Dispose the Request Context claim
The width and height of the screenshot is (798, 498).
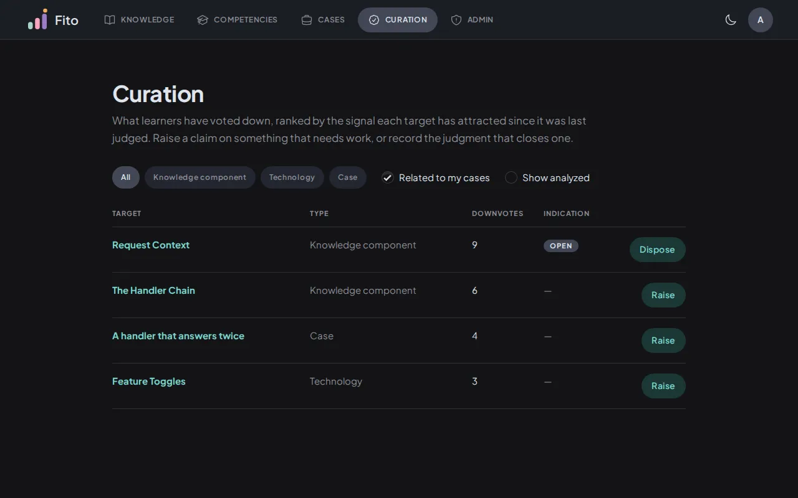point(658,250)
